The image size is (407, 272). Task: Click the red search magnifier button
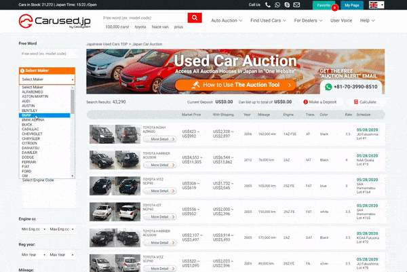coord(195,18)
